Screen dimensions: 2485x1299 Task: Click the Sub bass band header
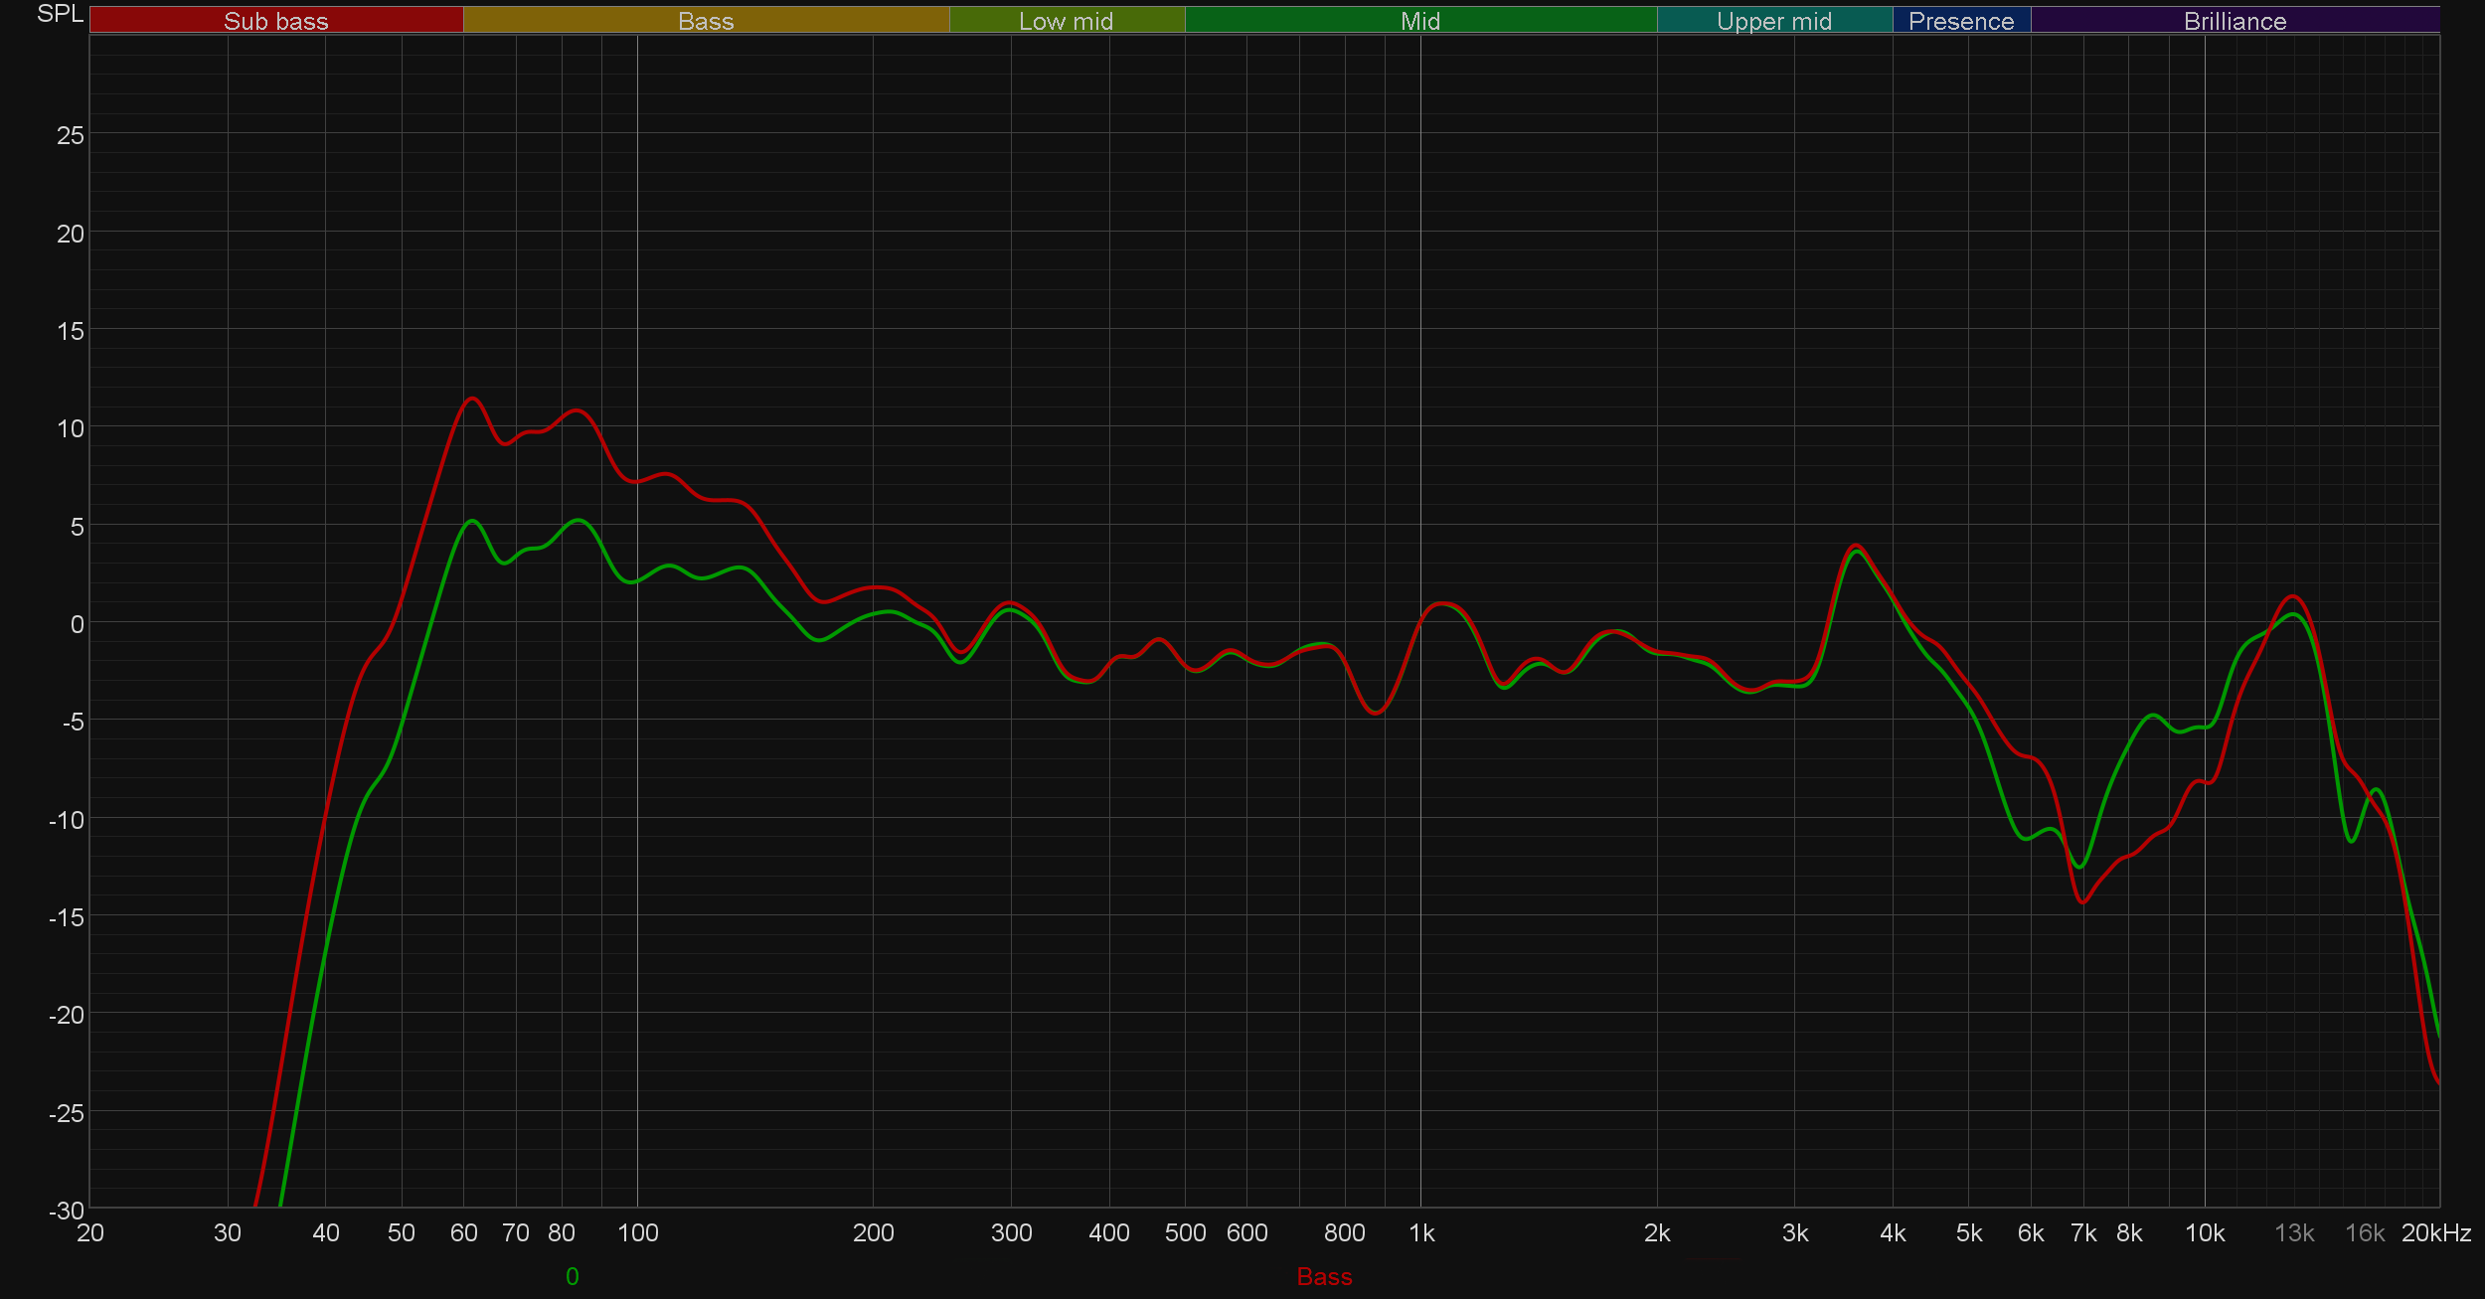(x=275, y=21)
